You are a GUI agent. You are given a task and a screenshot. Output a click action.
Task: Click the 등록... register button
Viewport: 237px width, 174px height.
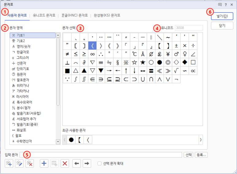click(201, 155)
